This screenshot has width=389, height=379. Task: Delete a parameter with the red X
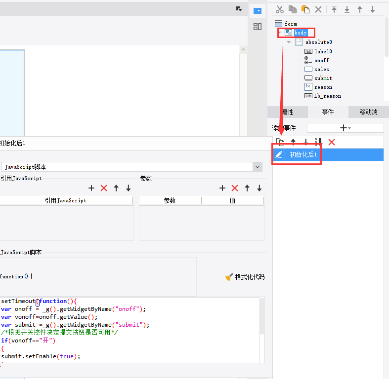coord(235,188)
